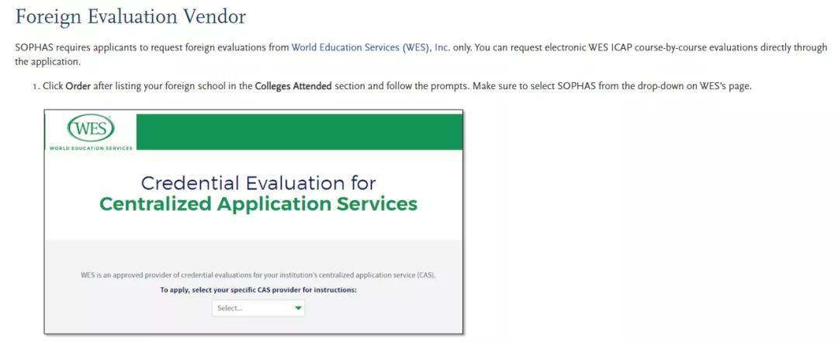Click "the application." text on second line
The height and width of the screenshot is (343, 838).
point(47,61)
